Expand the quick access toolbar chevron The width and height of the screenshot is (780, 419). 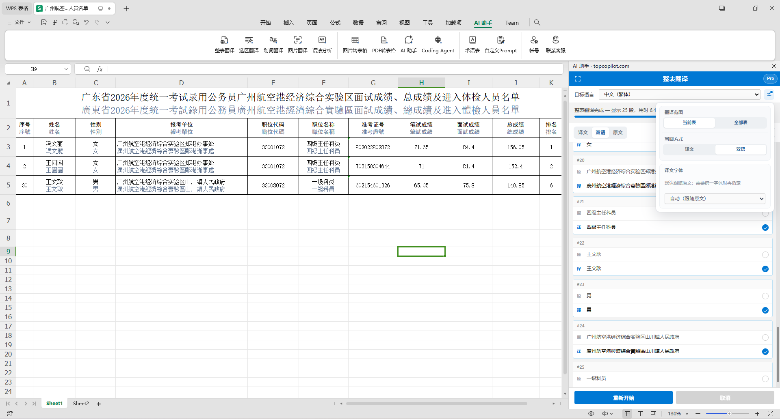[108, 22]
